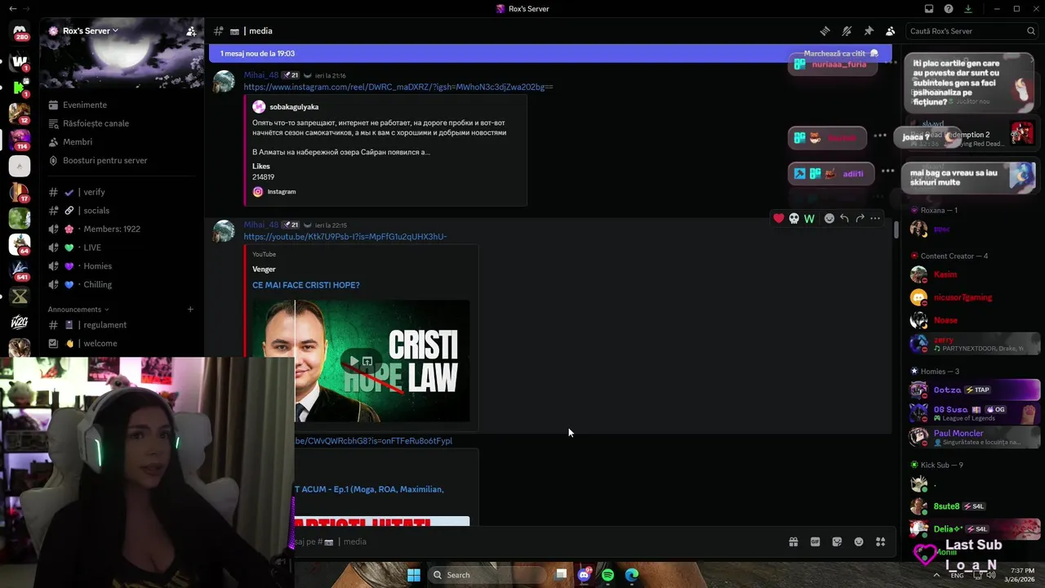
Task: Open emoji picker in message bar
Action: tap(859, 541)
